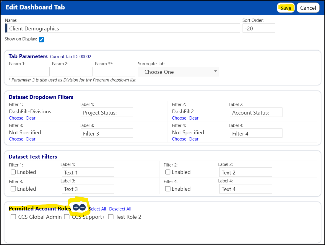This screenshot has width=325, height=245.
Task: Edit the Text 2 label field
Action: click(x=246, y=172)
